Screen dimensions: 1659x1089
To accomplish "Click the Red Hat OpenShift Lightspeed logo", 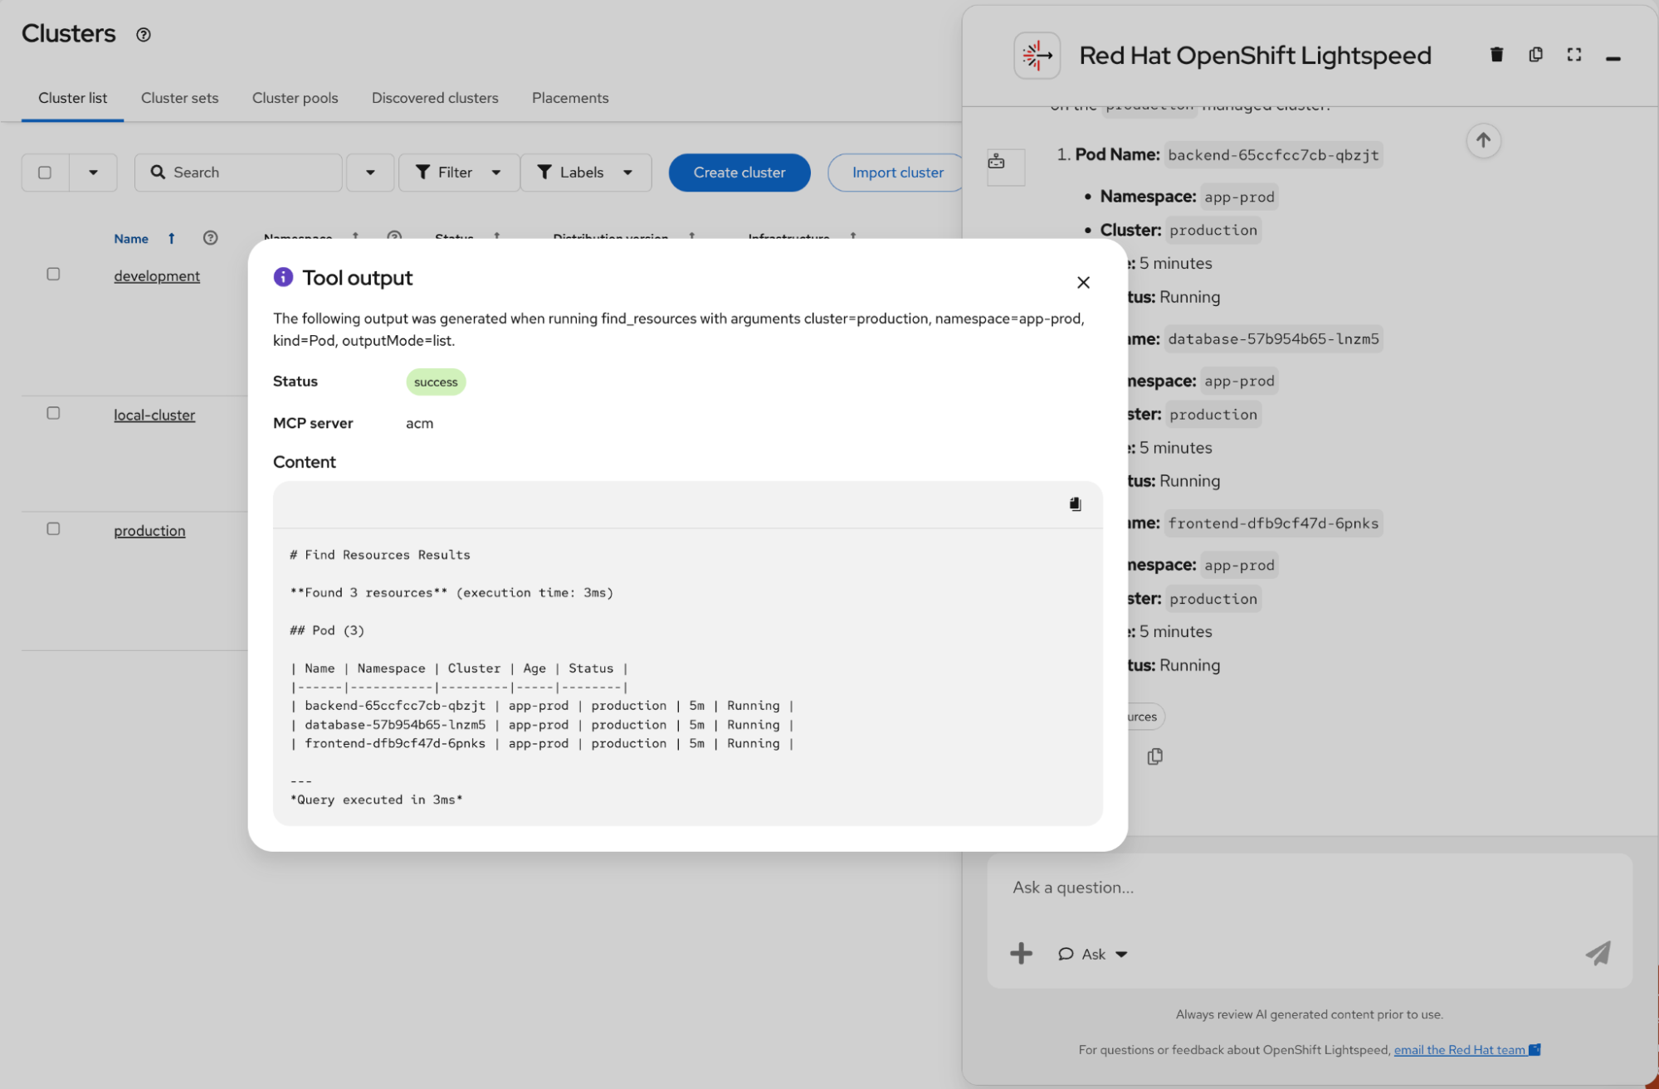I will [1037, 56].
